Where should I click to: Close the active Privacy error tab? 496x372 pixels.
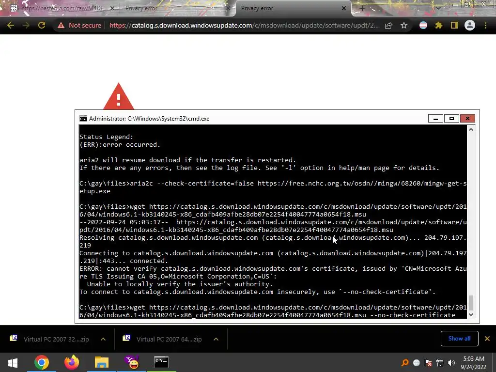[x=344, y=8]
